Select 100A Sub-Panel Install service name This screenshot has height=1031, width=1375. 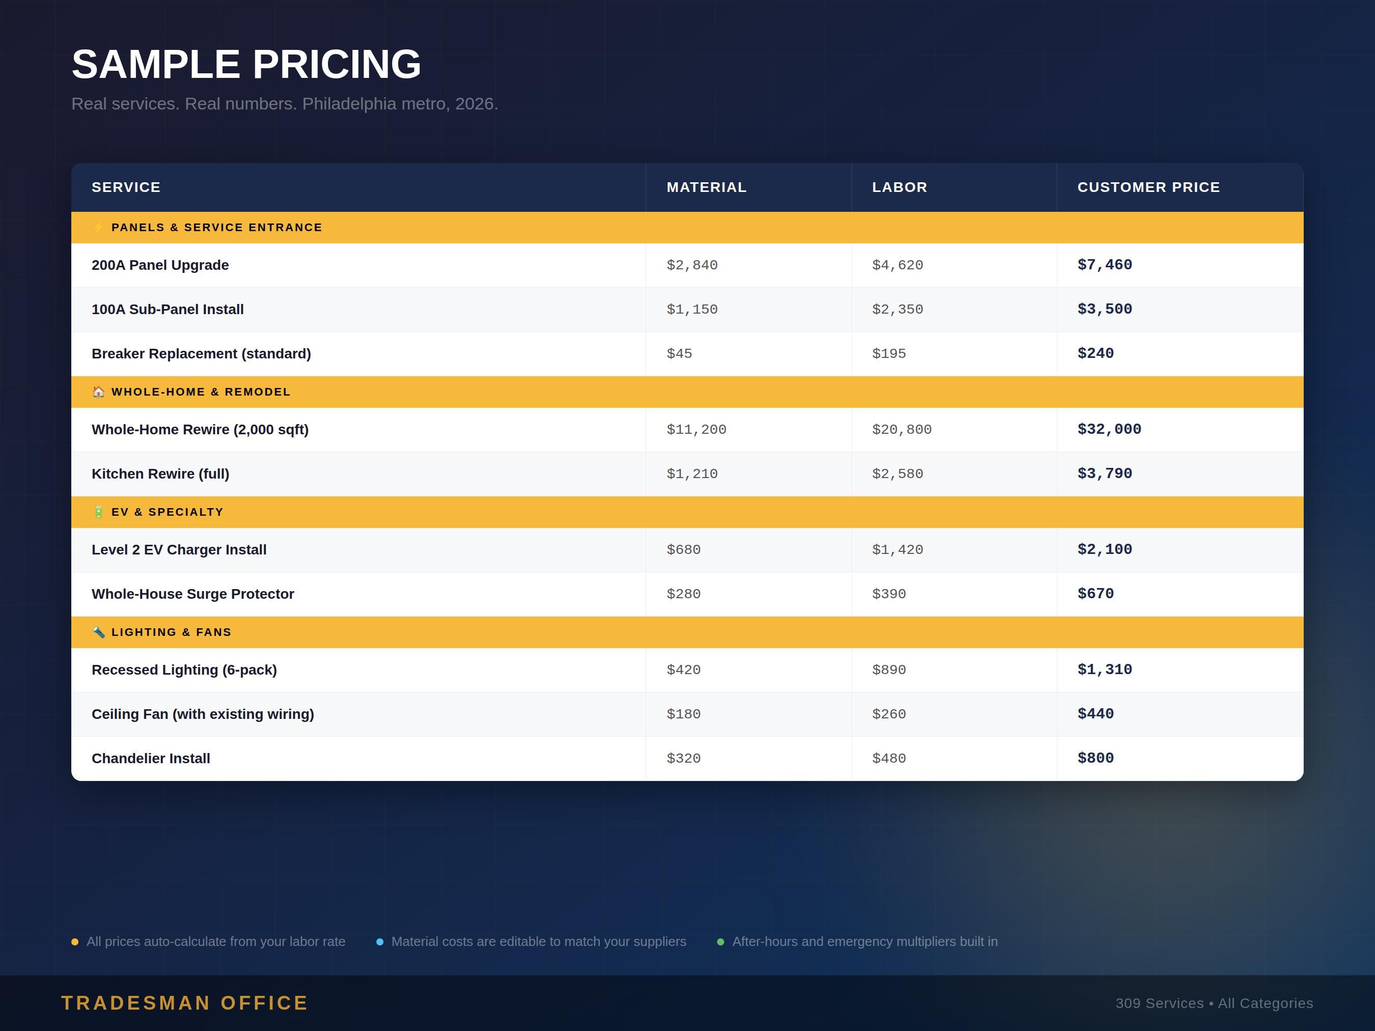tap(168, 310)
